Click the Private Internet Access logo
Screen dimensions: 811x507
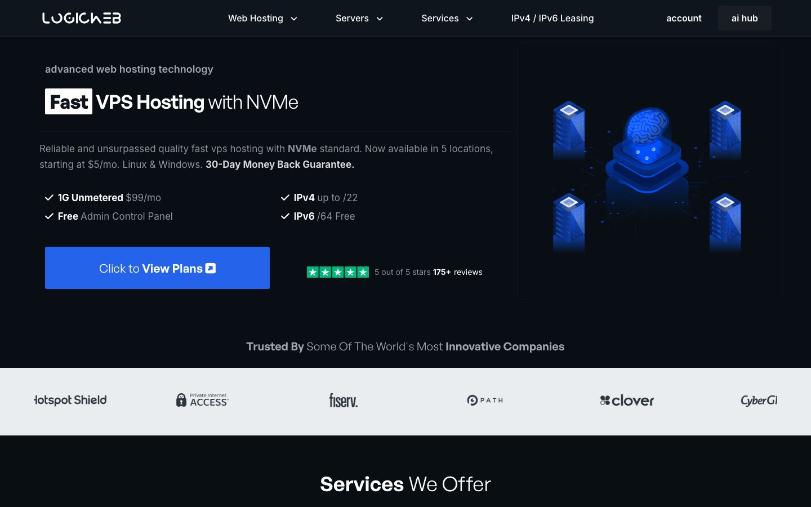point(202,400)
